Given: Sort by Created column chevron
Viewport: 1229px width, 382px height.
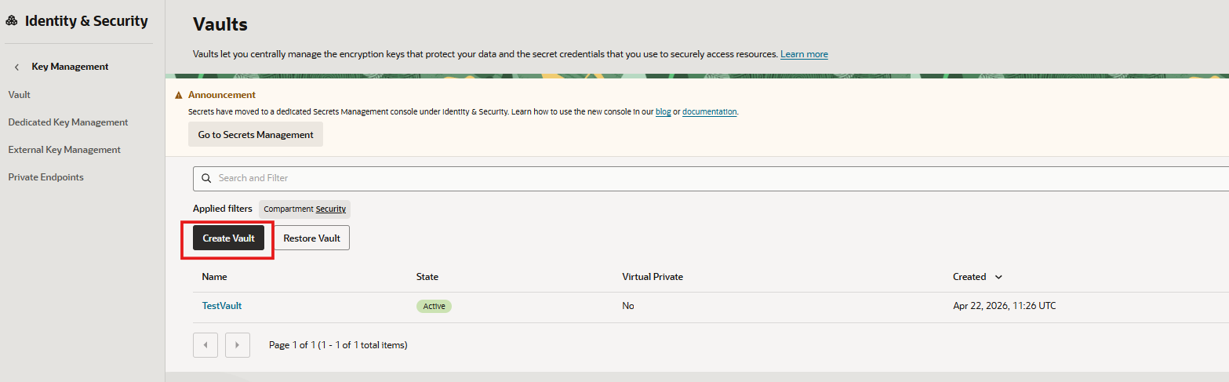Looking at the screenshot, I should (998, 277).
